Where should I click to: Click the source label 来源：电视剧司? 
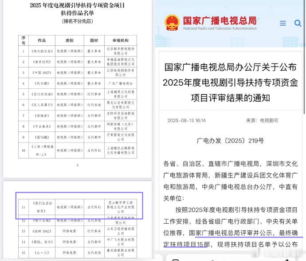pyautogui.click(x=262, y=120)
